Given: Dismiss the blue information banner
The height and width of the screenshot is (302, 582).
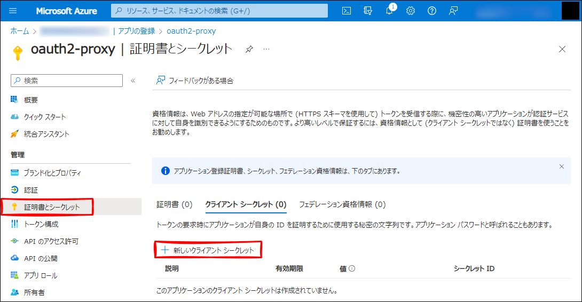Looking at the screenshot, I should pos(561,166).
